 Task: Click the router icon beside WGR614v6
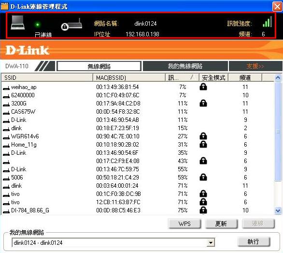click(6, 137)
